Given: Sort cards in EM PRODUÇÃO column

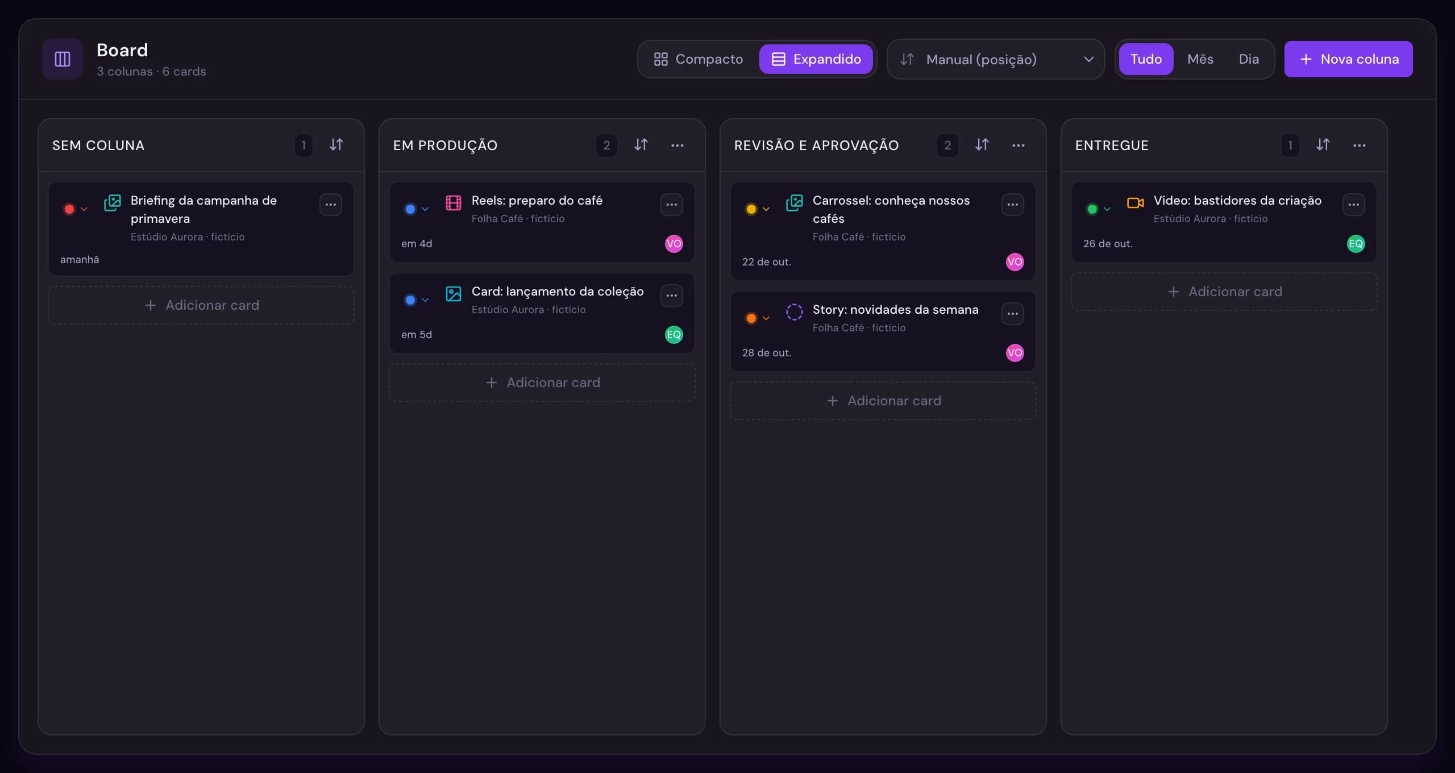Looking at the screenshot, I should click(641, 145).
